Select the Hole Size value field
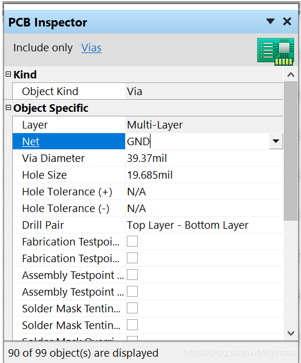Viewport: 301px width, 363px height. tap(204, 175)
